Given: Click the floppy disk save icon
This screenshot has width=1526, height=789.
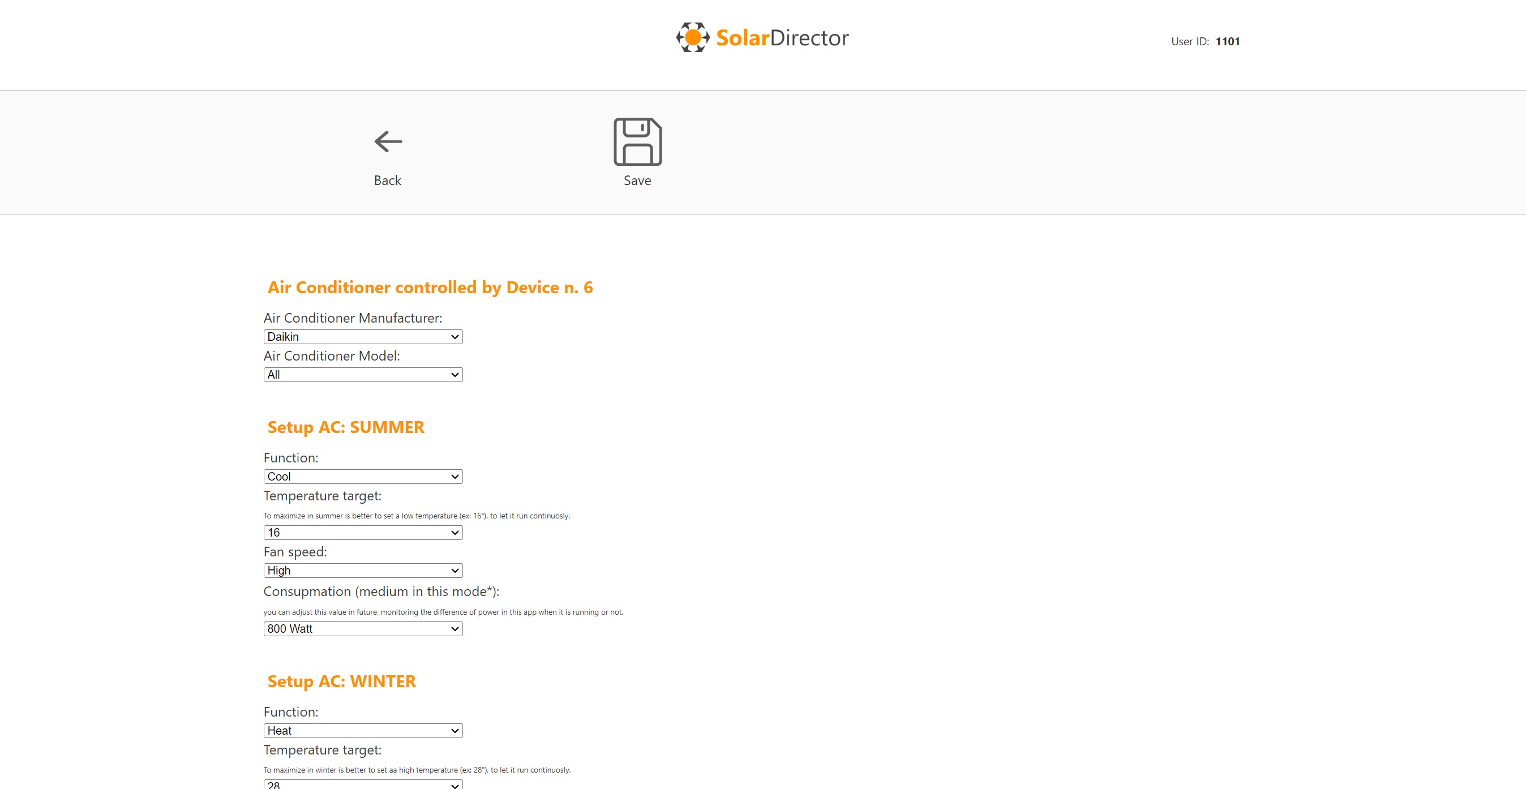Looking at the screenshot, I should (637, 141).
